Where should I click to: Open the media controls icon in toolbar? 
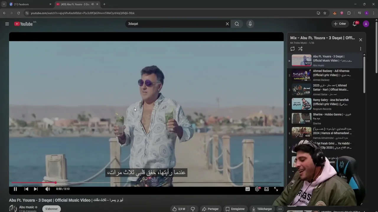(359, 13)
